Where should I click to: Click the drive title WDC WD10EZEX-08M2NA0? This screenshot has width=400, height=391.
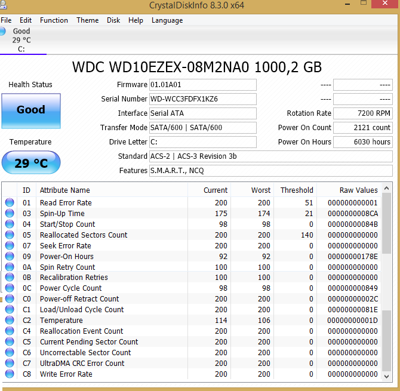[161, 67]
